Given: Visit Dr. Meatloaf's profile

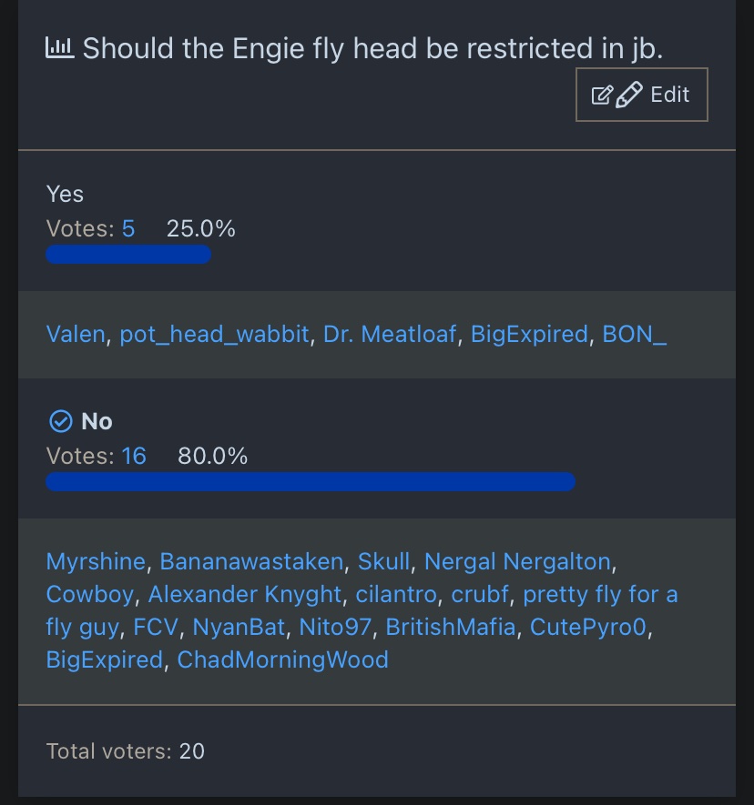Looking at the screenshot, I should (x=390, y=335).
